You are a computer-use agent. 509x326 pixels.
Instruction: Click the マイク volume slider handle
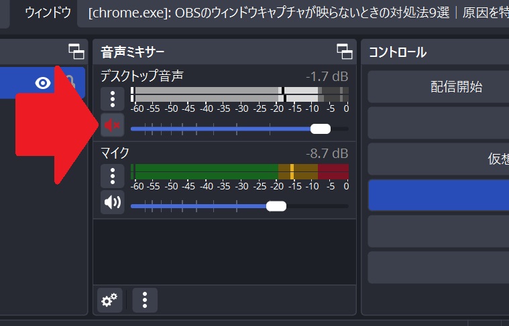coord(276,206)
